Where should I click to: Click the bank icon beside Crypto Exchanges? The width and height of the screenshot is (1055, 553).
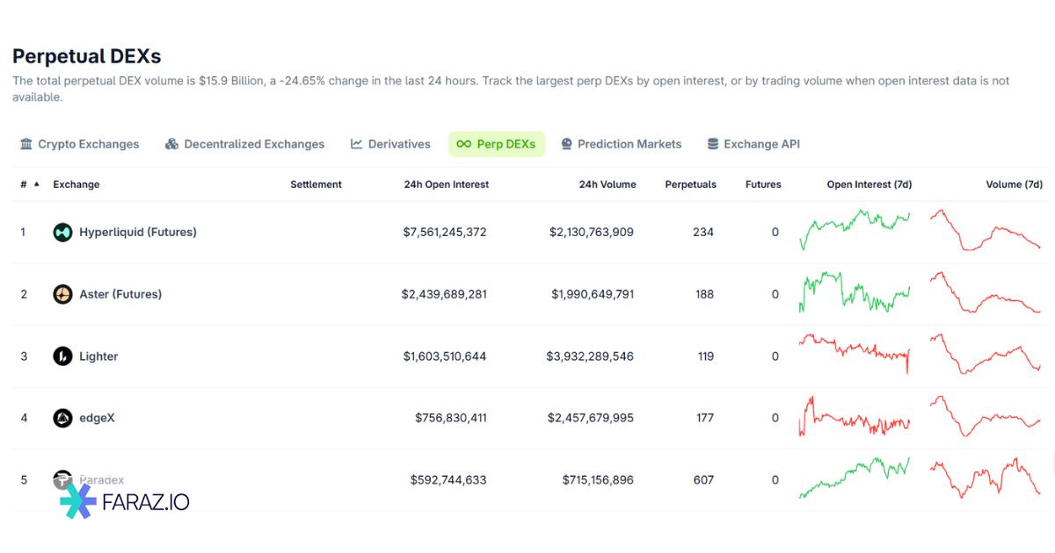pyautogui.click(x=26, y=144)
